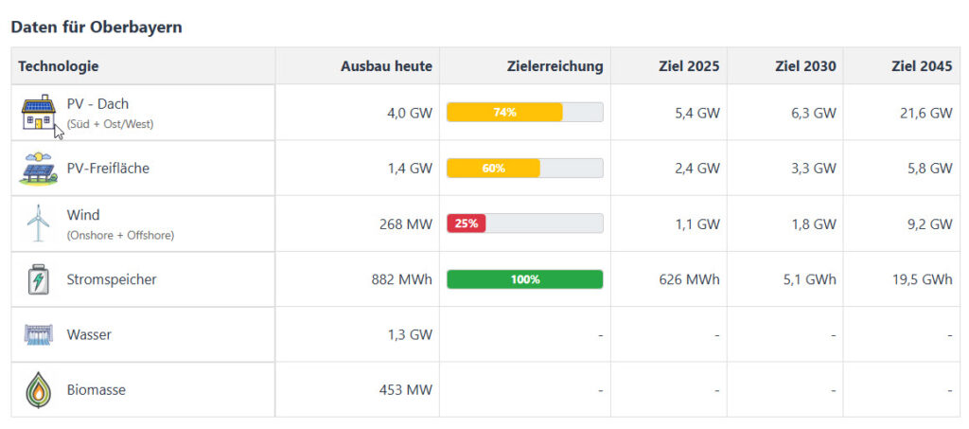Click the Ziel 2025 column header

(689, 66)
